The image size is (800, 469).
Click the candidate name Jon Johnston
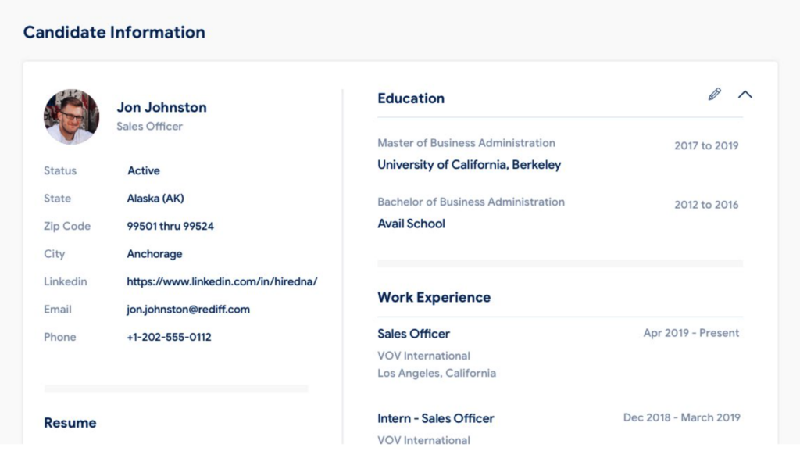(162, 107)
